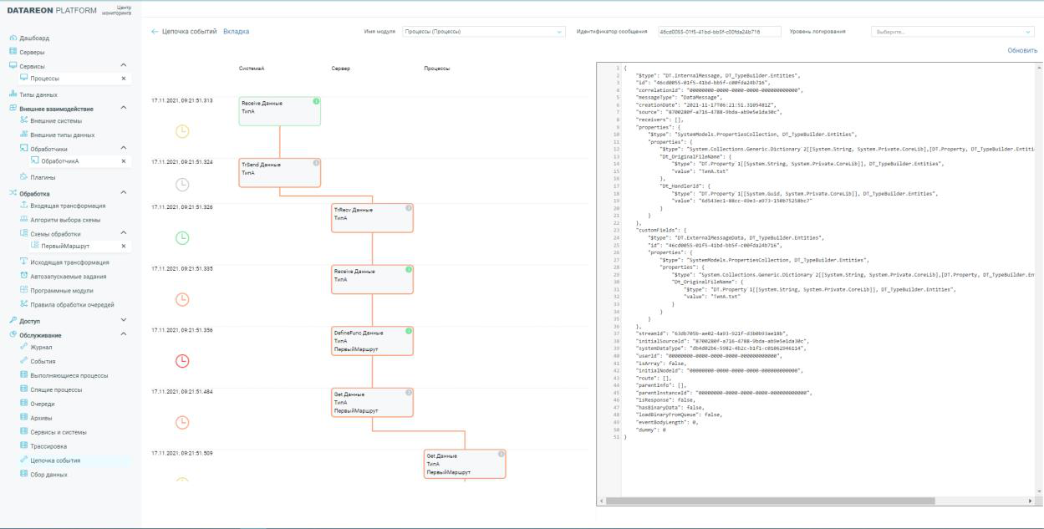
Task: Click green info icon on Receive СистемаA node
Action: click(x=316, y=102)
